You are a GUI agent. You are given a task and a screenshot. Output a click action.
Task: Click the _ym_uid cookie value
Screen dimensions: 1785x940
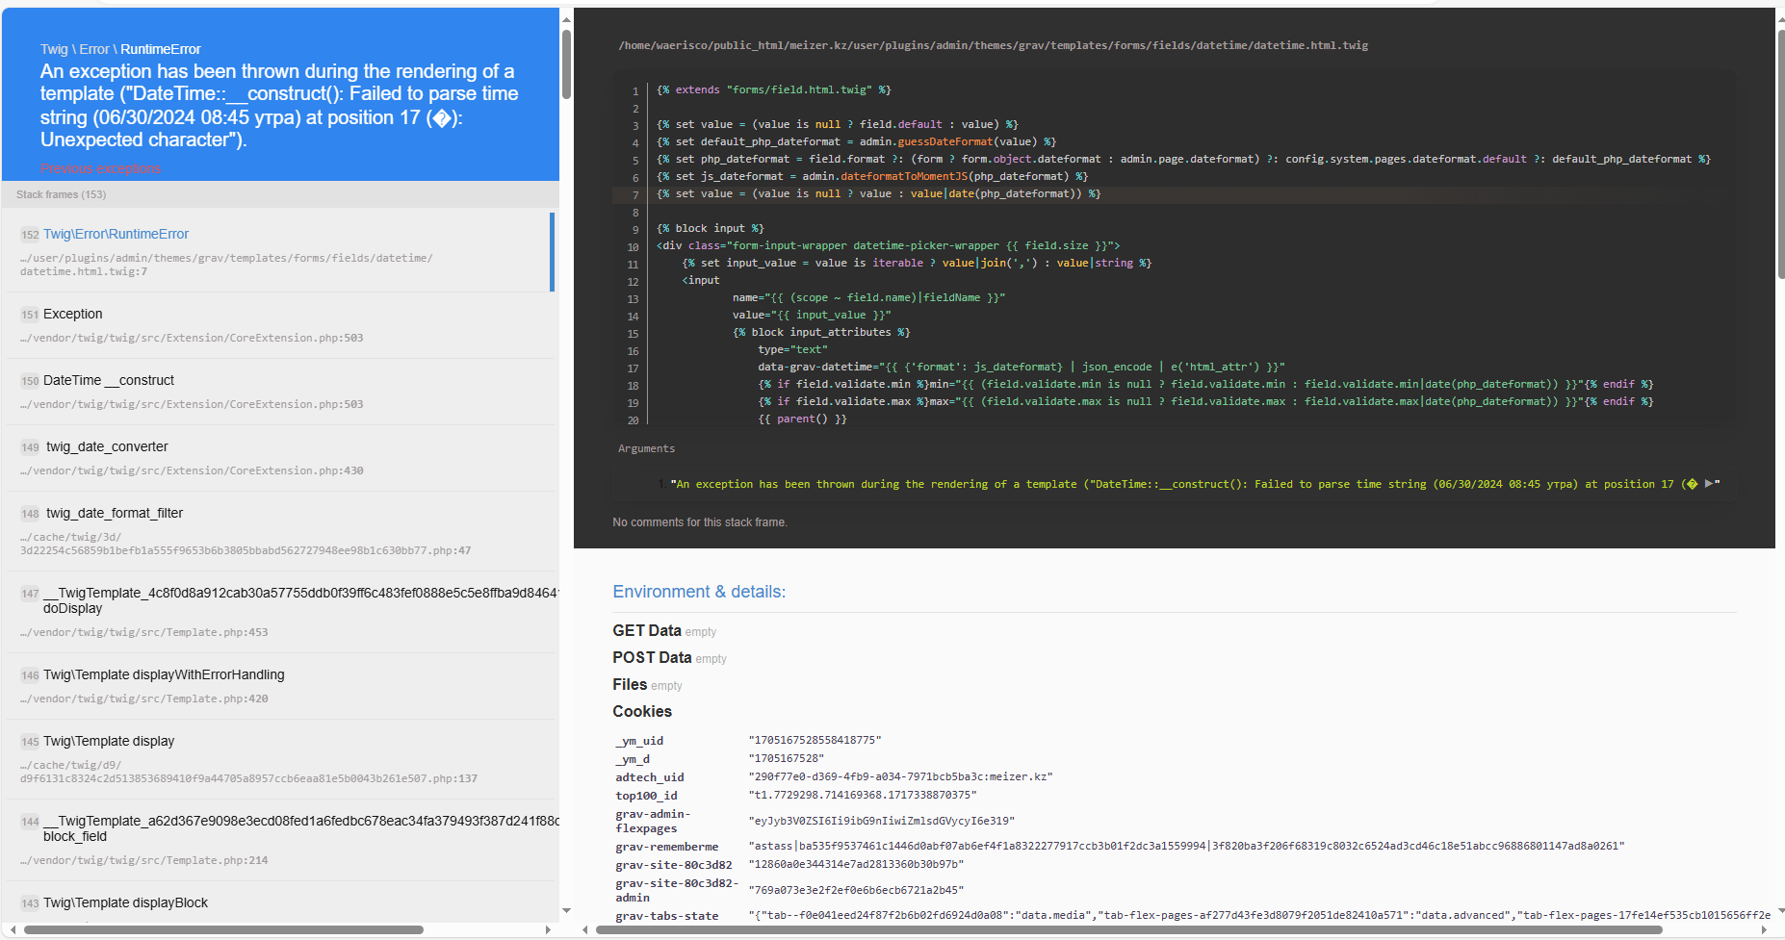[x=815, y=740]
